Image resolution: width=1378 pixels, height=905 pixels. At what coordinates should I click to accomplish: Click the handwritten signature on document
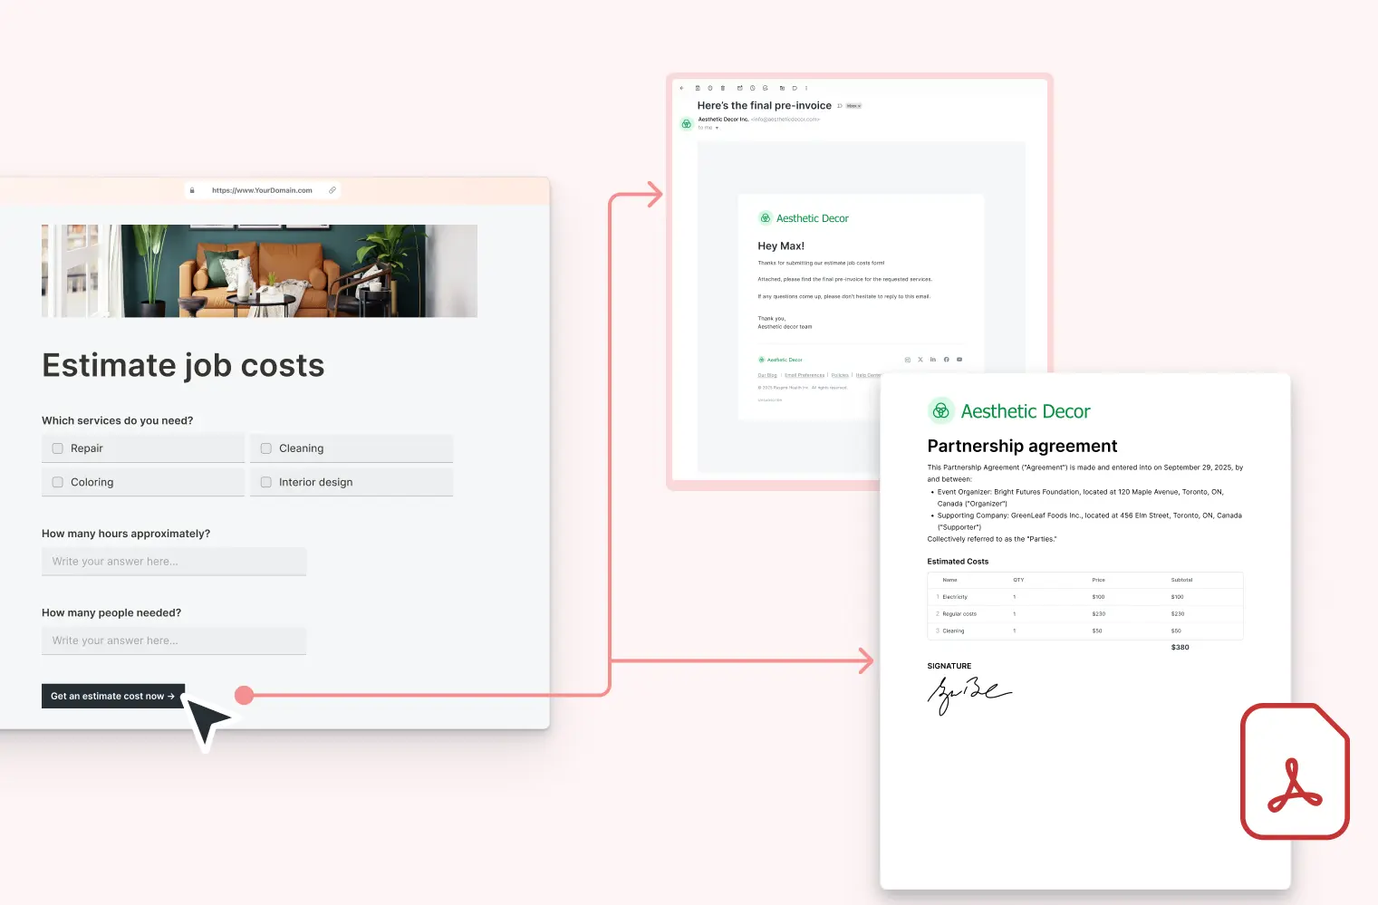[969, 695]
